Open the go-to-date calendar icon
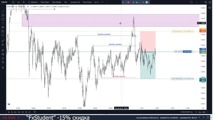The height and width of the screenshot is (120, 213). [35, 112]
